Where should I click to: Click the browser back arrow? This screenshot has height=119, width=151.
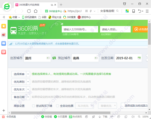point(16,11)
